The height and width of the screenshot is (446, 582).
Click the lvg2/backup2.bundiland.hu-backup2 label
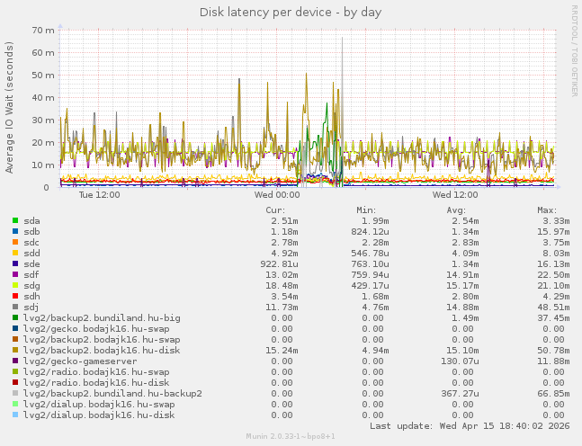112,393
